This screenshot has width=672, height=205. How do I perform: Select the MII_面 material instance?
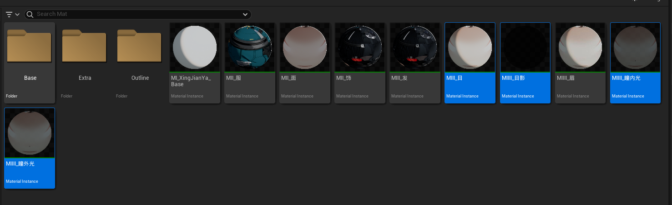point(305,48)
